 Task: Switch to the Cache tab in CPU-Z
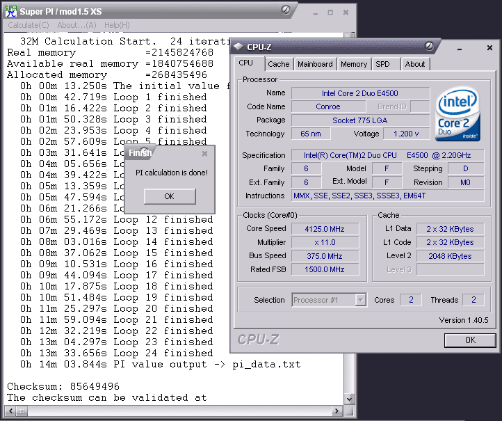coord(279,64)
